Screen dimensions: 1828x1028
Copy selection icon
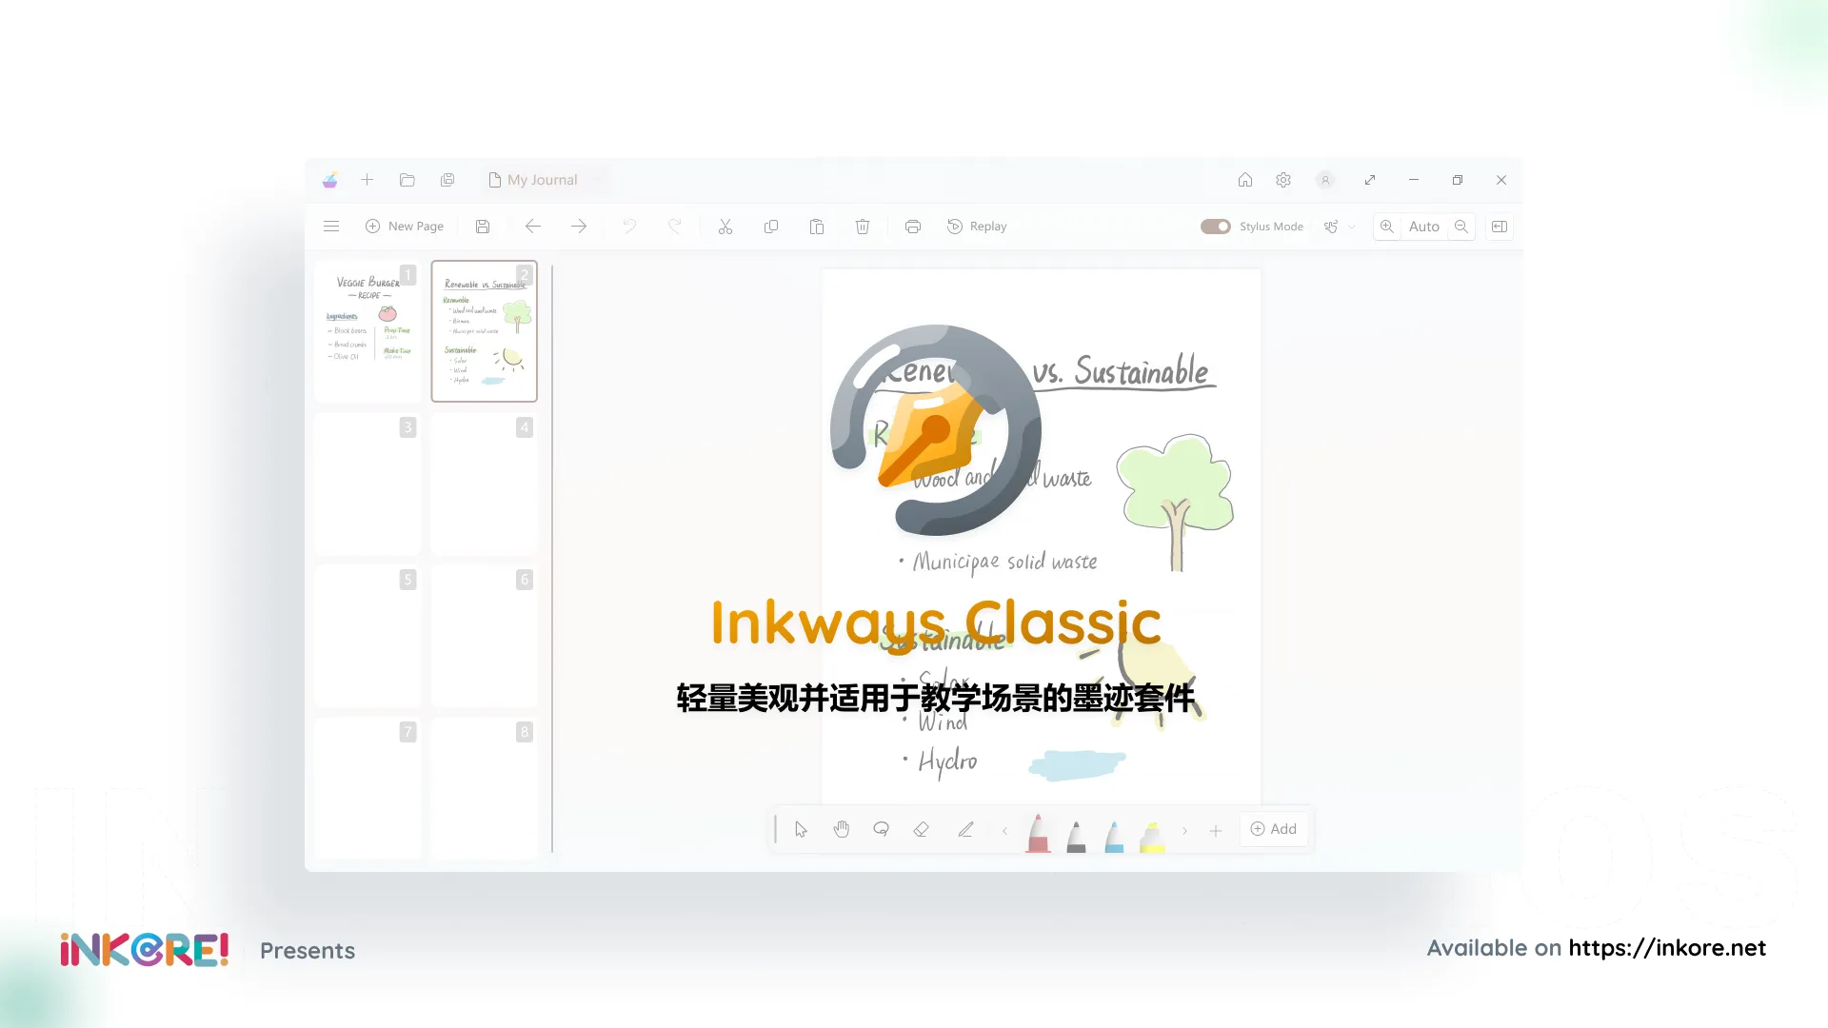(x=771, y=227)
